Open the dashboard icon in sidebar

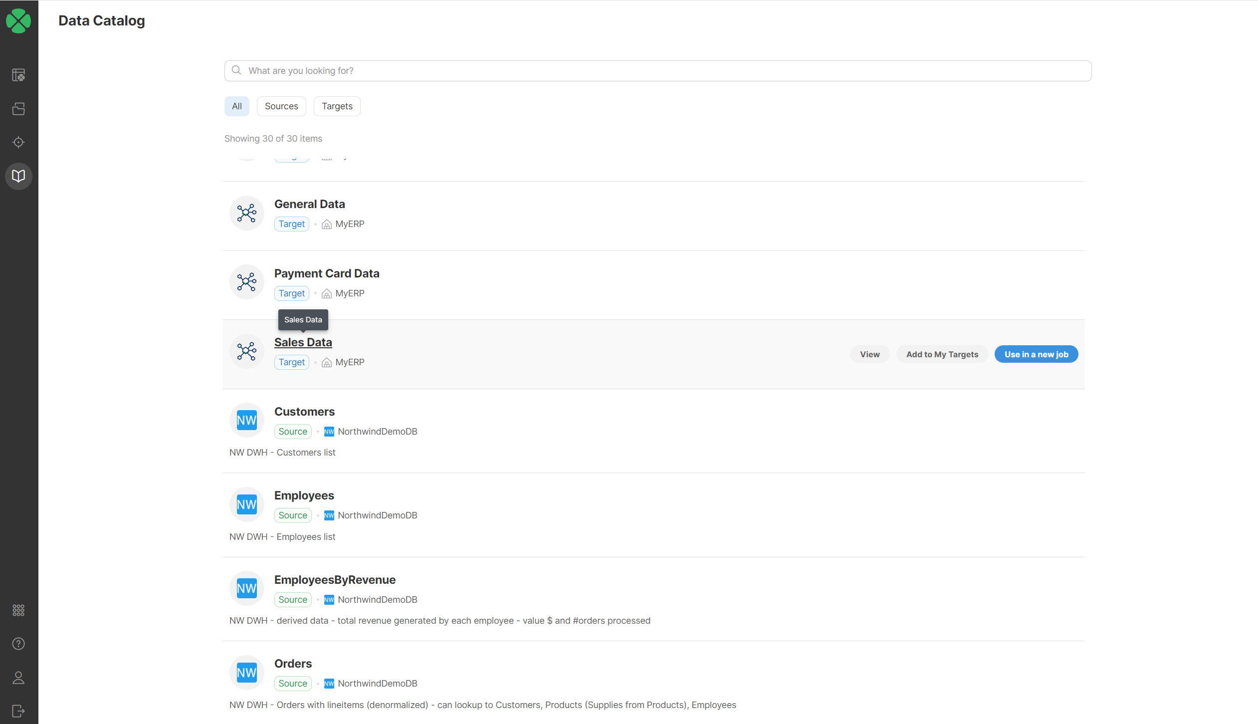coord(18,75)
